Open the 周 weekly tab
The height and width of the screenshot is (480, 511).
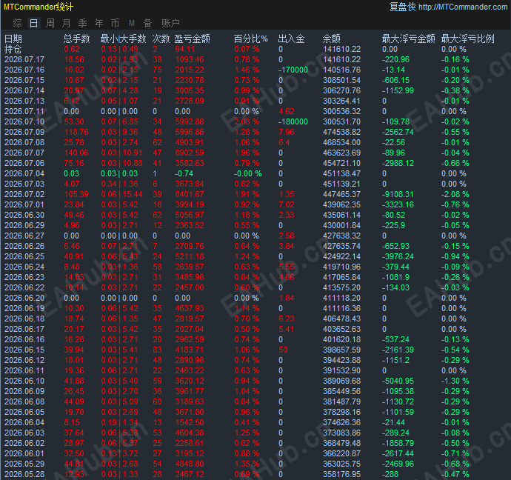point(50,23)
